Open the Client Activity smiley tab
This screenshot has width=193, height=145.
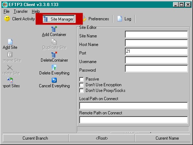20,19
